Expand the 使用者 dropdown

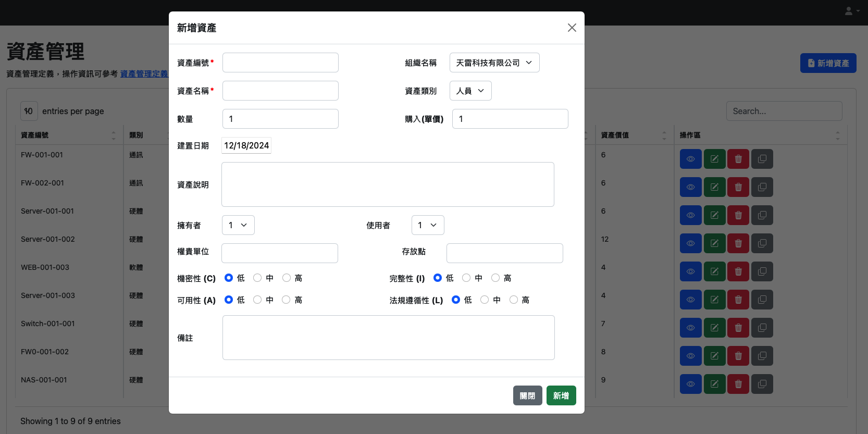(x=427, y=225)
